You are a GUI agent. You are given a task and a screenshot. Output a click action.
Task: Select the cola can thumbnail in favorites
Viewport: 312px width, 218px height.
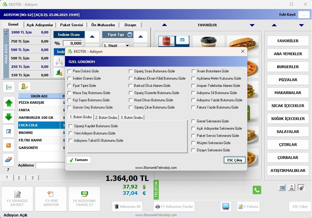(166, 41)
